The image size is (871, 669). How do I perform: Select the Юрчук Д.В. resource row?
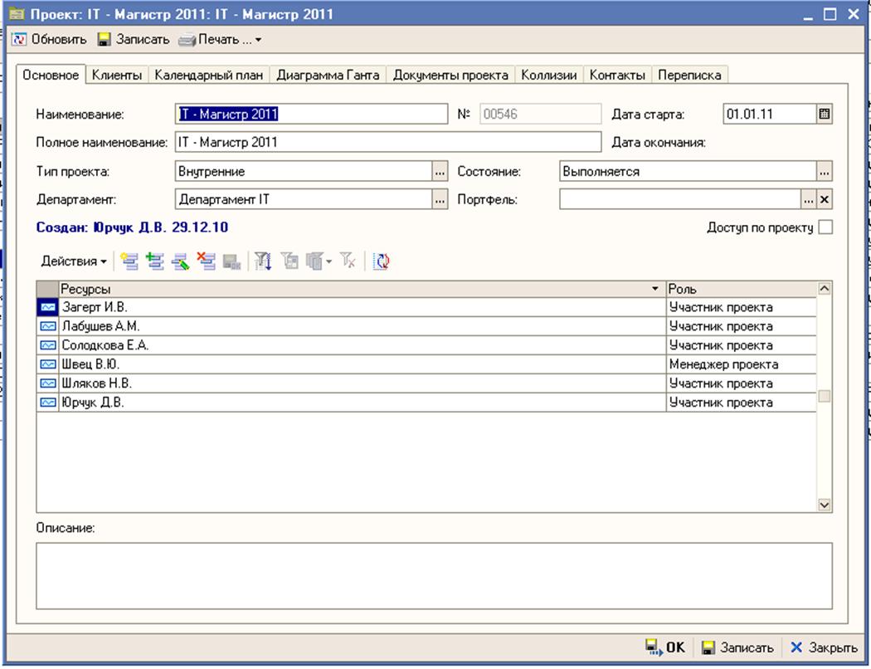tap(426, 403)
